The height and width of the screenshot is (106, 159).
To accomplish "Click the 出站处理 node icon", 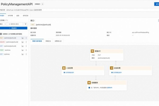I will coord(112,68).
